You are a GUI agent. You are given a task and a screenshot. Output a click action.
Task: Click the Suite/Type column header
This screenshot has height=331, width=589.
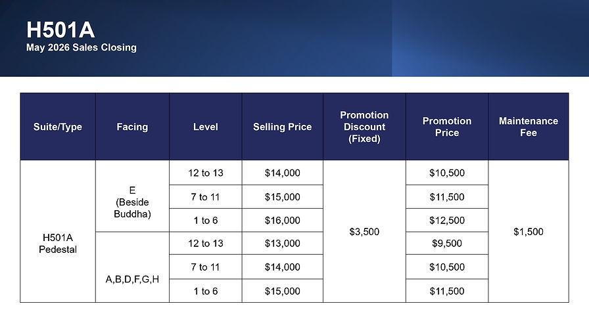point(58,127)
